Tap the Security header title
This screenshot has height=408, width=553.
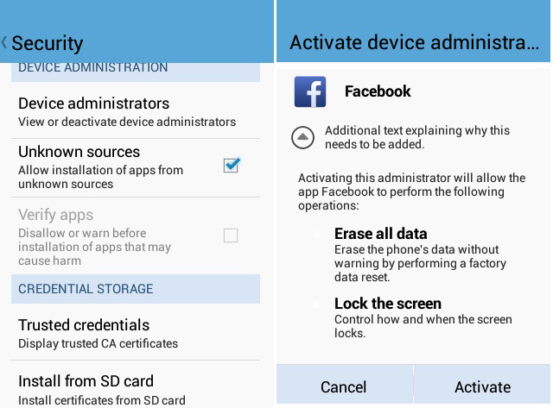[x=48, y=43]
